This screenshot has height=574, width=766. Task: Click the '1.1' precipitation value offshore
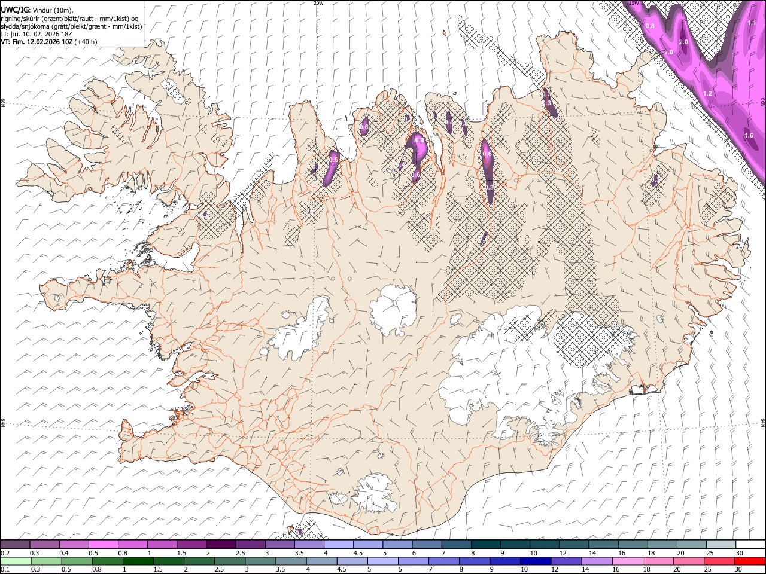[x=752, y=23]
